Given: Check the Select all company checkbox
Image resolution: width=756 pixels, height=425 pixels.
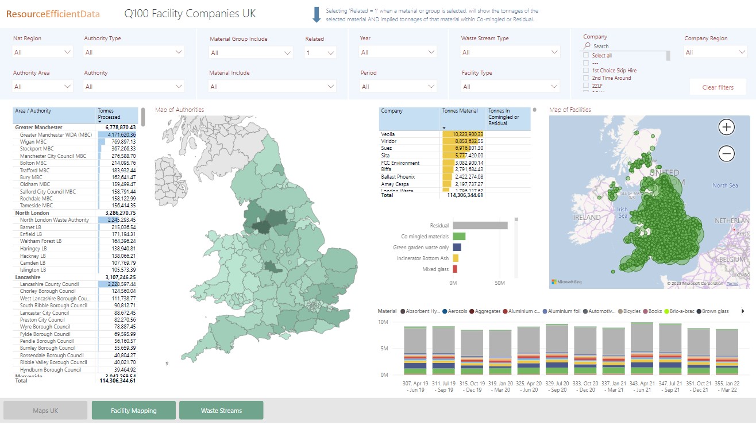Looking at the screenshot, I should [586, 56].
